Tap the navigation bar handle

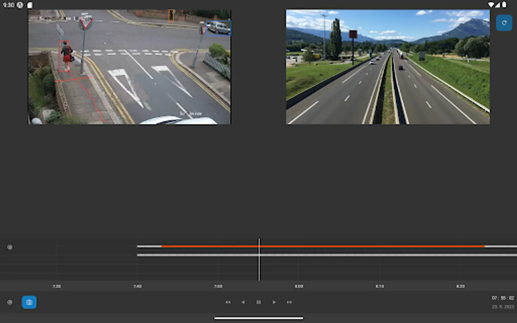(x=258, y=318)
